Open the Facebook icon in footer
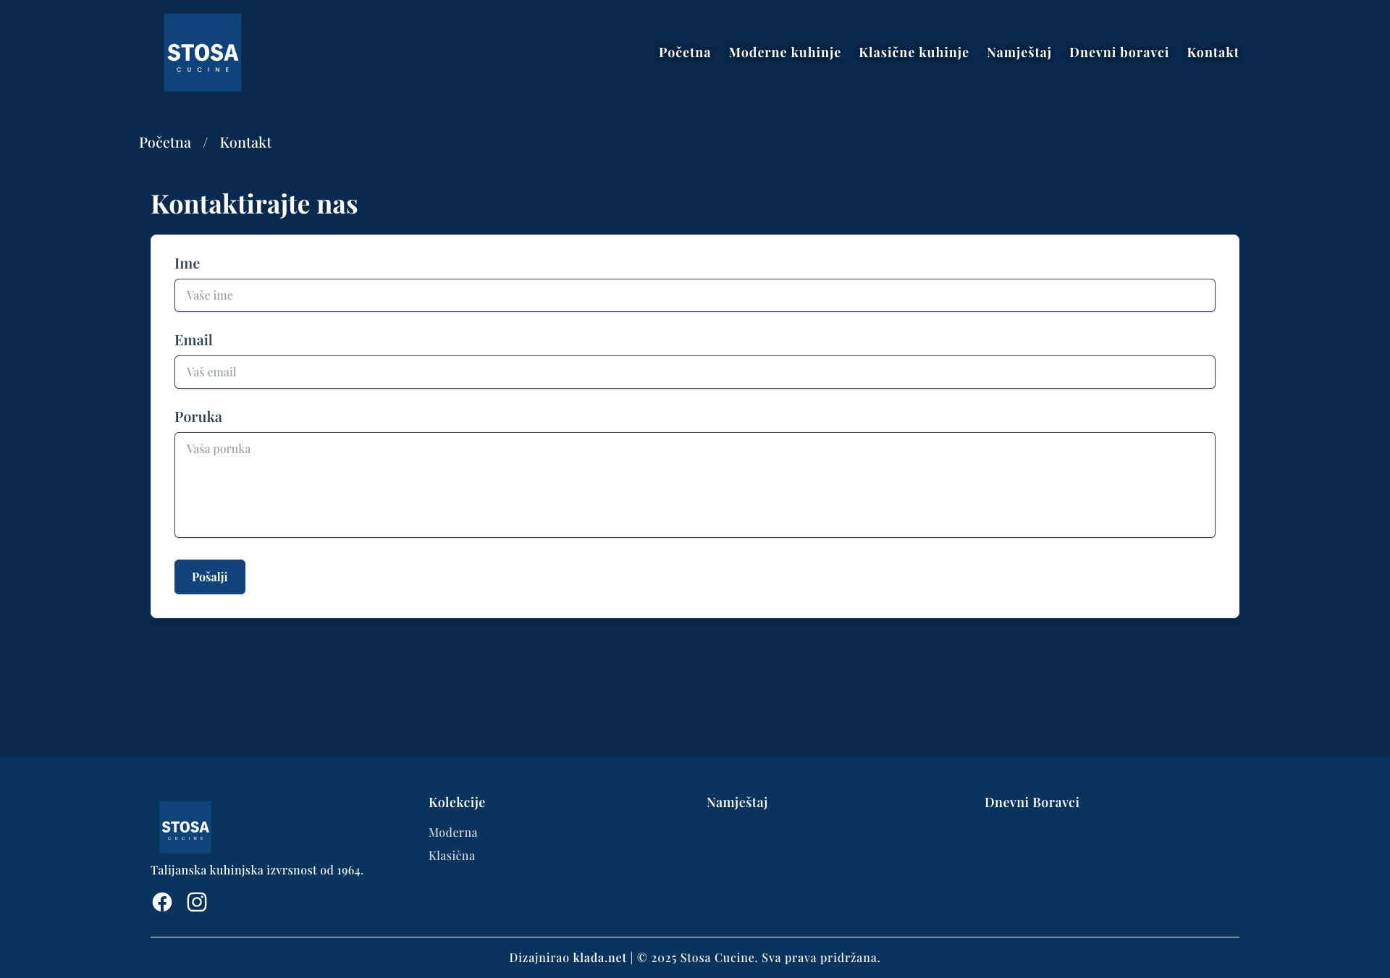 (162, 902)
